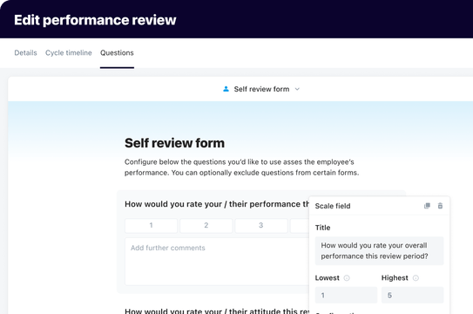Click the info icon next to Highest

coord(416,278)
